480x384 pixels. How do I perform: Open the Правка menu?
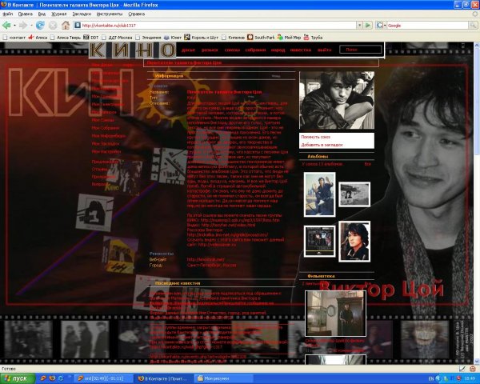pos(25,14)
